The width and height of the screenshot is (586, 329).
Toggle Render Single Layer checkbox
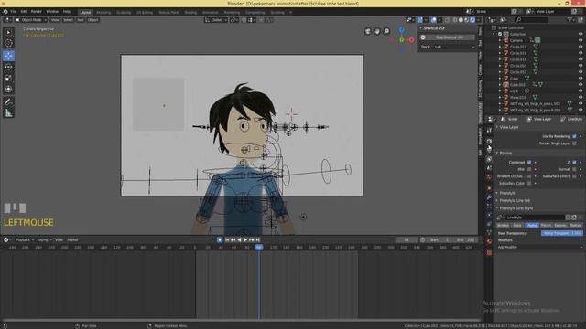pos(574,143)
